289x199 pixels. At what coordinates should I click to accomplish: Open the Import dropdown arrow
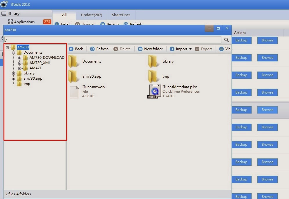click(190, 49)
